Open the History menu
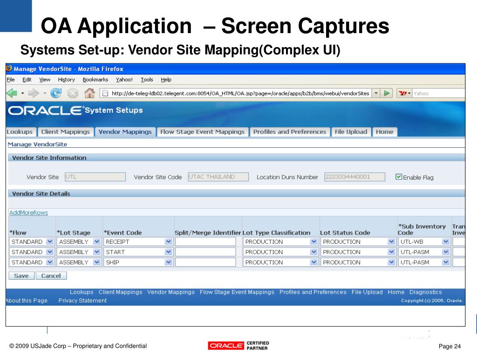The width and height of the screenshot is (477, 358). point(66,80)
